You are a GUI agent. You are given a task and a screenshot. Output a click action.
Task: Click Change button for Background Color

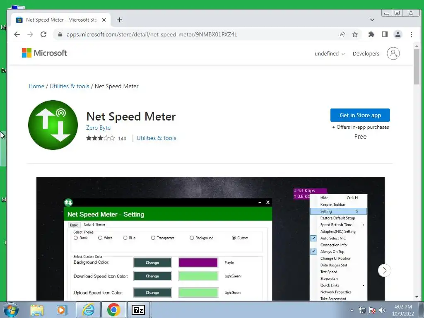152,263
